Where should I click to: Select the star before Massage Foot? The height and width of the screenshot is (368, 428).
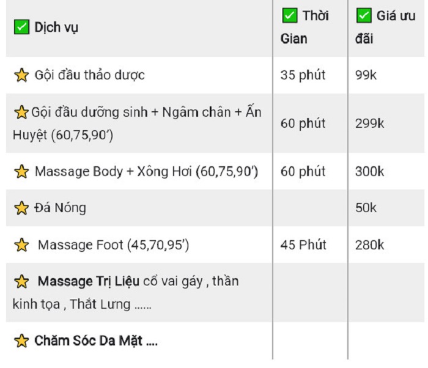click(x=21, y=245)
